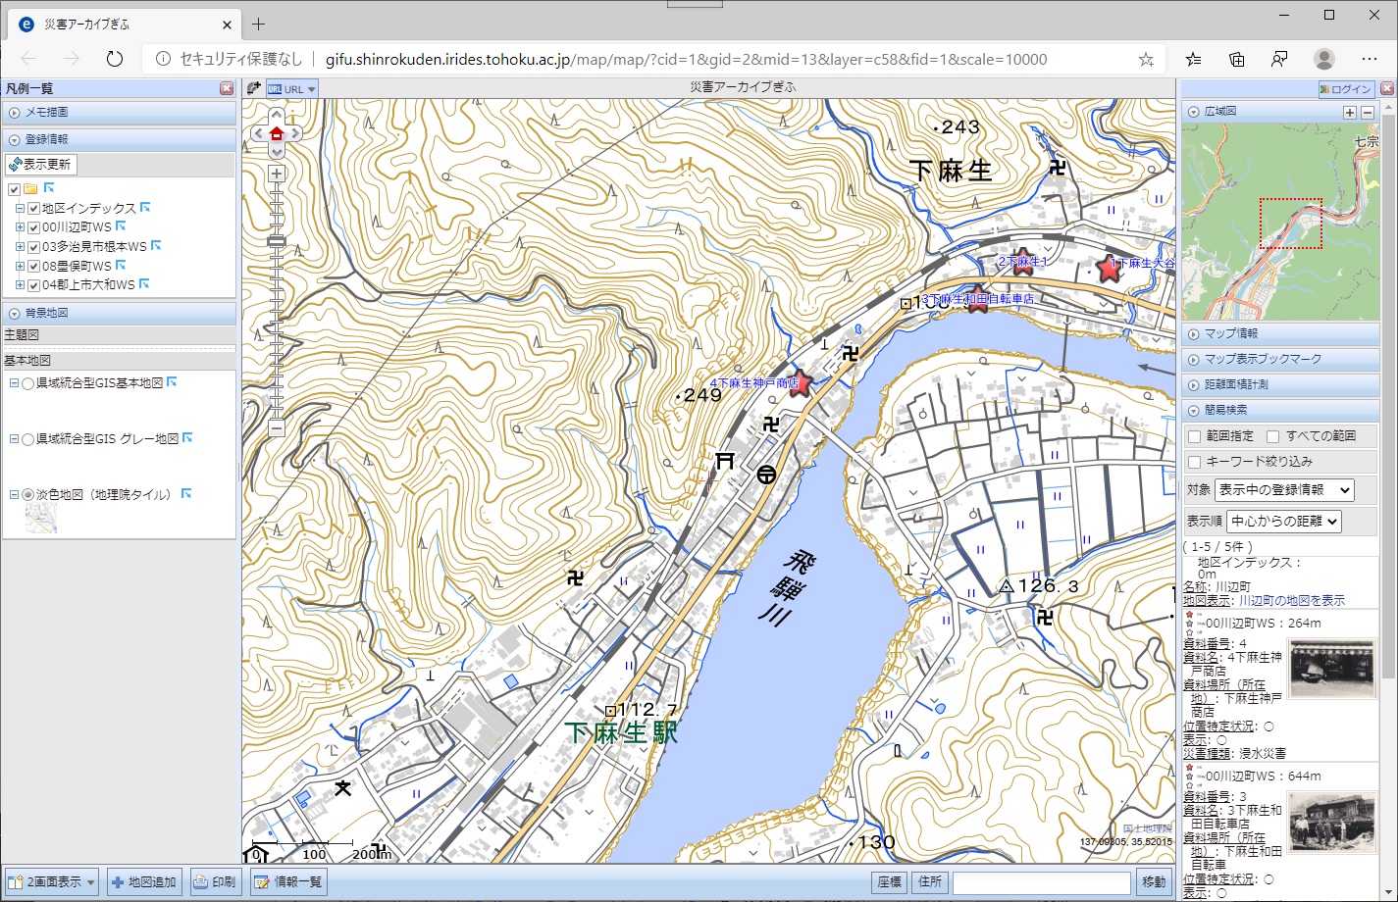Open the 対象 dropdown list
The height and width of the screenshot is (902, 1398).
(x=1283, y=489)
